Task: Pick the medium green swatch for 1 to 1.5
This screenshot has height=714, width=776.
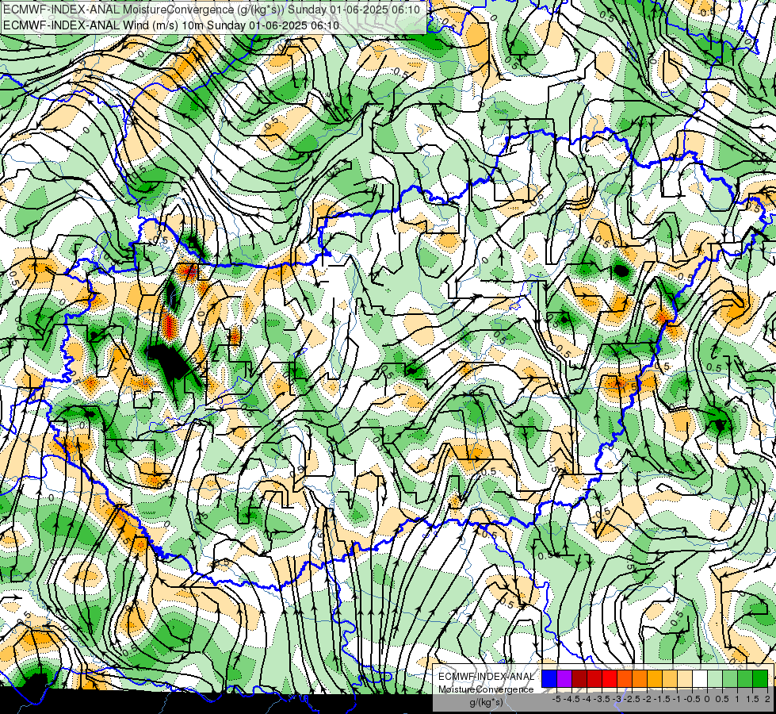Action: click(745, 678)
